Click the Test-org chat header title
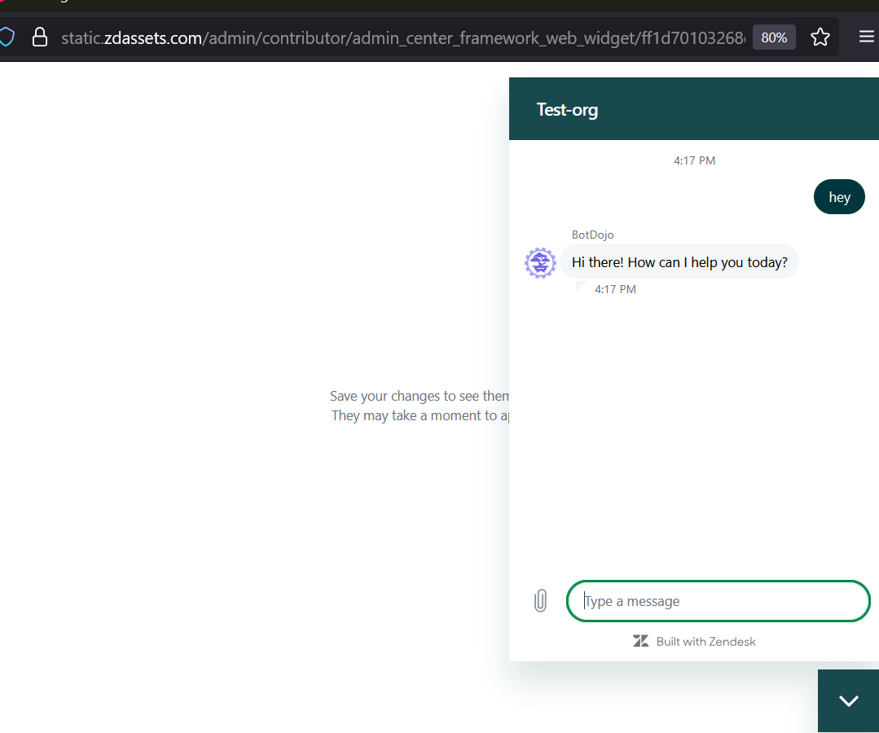Viewport: 879px width, 733px height. click(567, 110)
